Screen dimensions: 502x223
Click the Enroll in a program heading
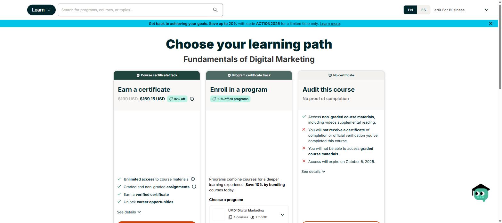tap(239, 89)
